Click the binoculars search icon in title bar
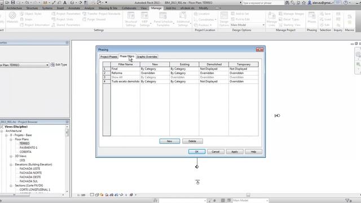Viewport: 361px width, 203px height. click(x=287, y=3)
